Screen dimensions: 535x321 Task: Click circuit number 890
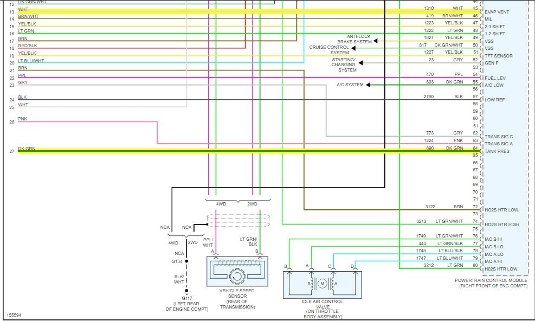pos(430,148)
